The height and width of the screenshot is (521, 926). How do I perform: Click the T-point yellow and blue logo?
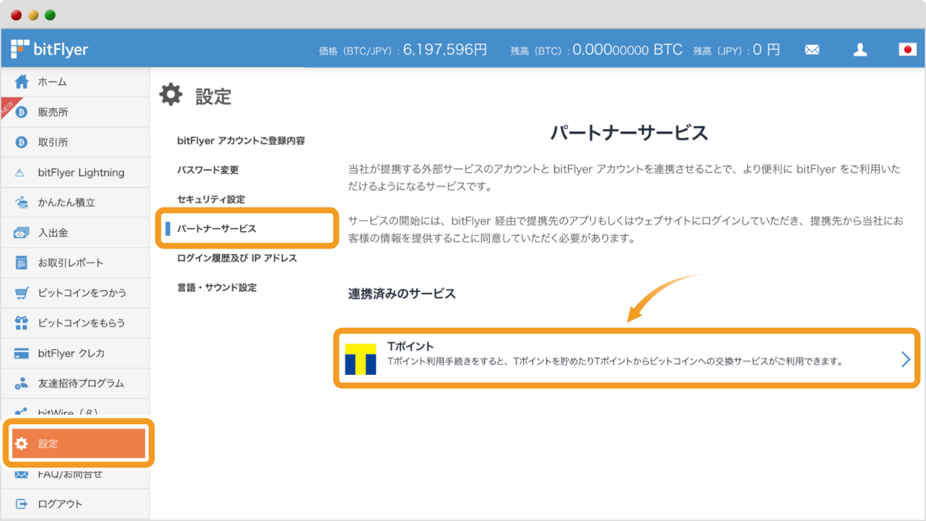click(360, 358)
